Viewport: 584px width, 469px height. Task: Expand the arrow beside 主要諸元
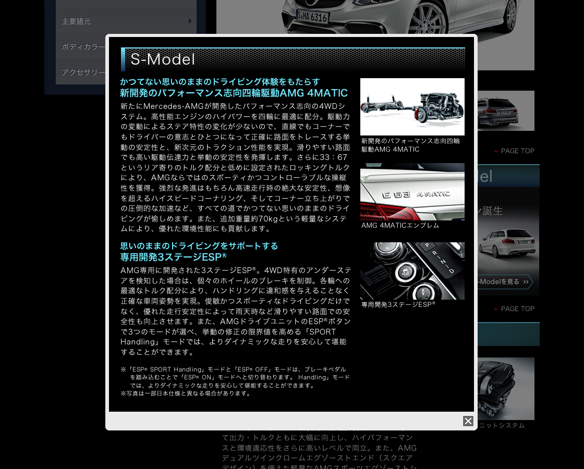[x=190, y=21]
